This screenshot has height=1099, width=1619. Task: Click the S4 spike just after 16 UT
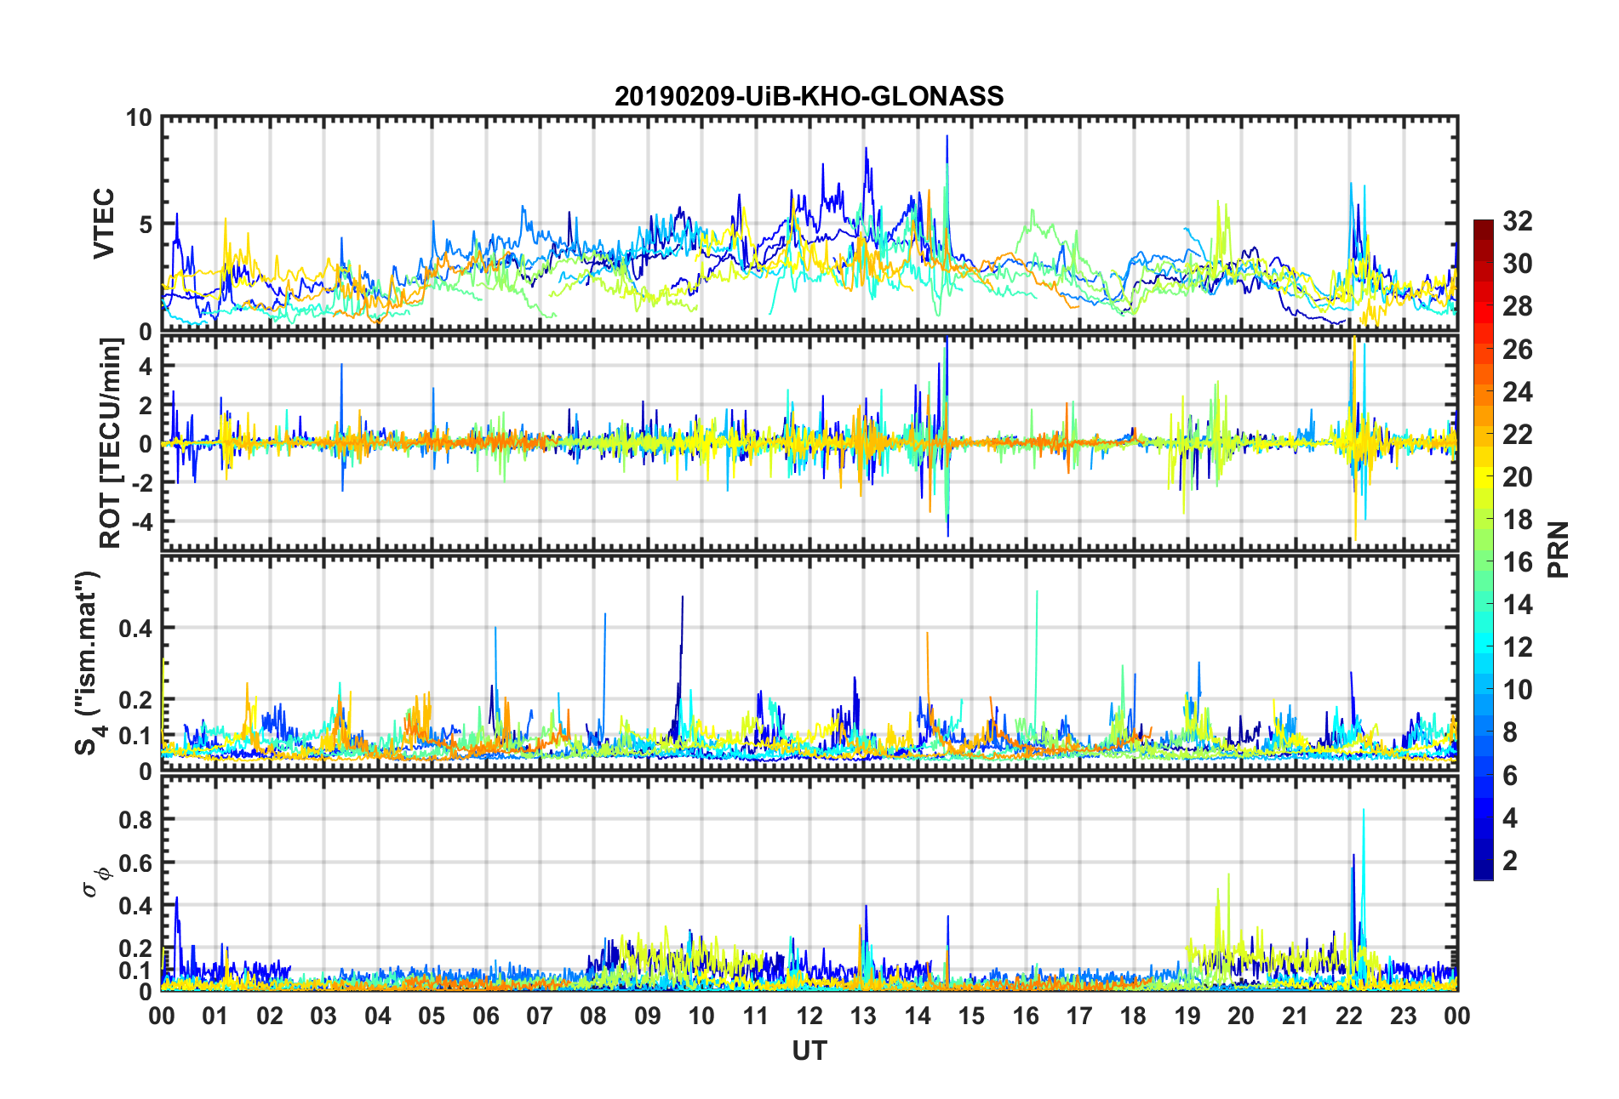coord(1037,593)
